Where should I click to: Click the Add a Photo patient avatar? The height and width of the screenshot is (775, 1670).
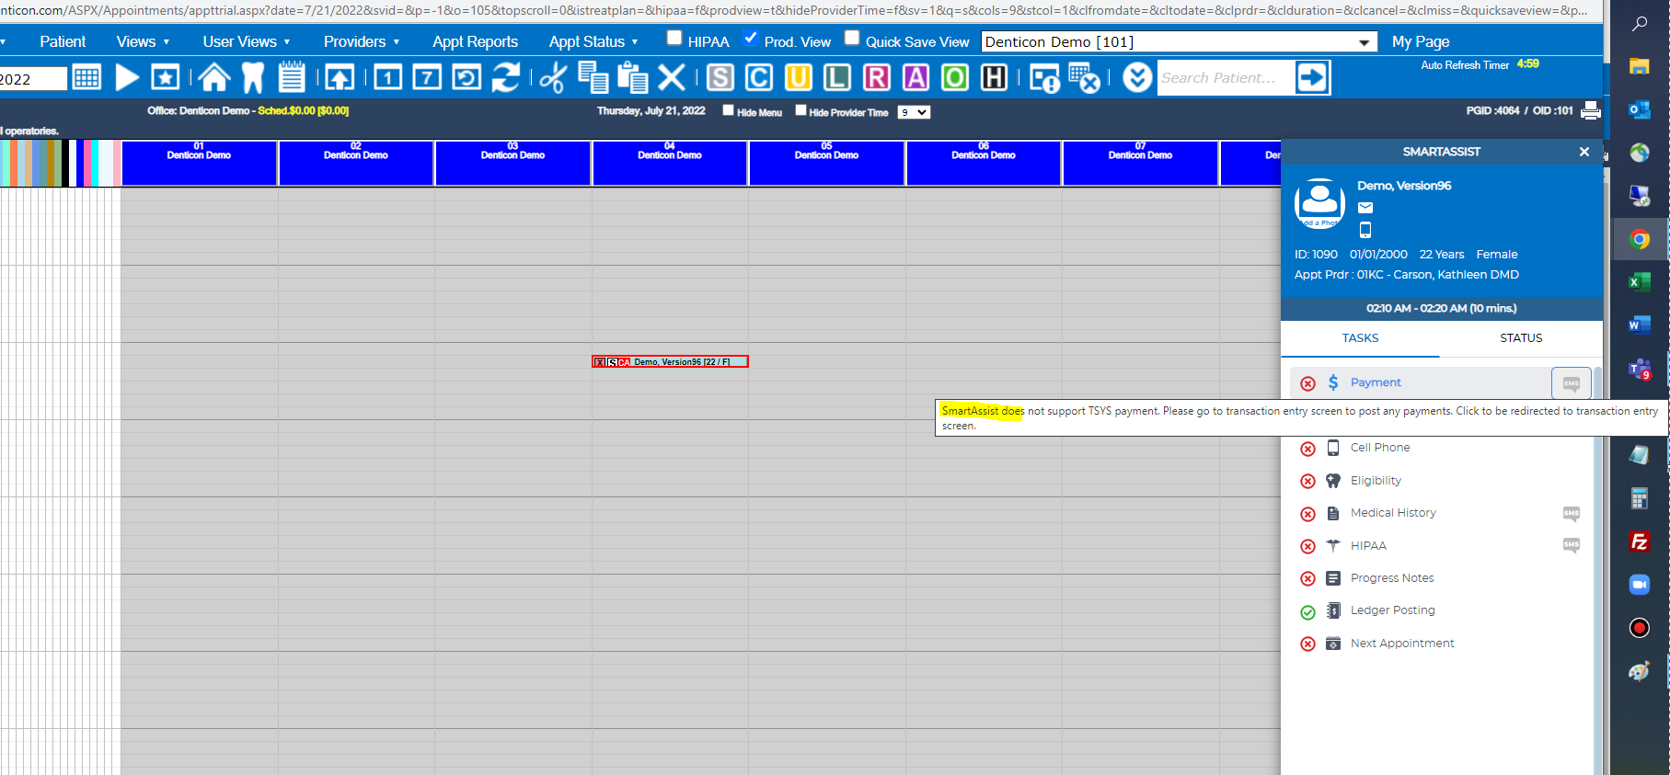coord(1320,203)
